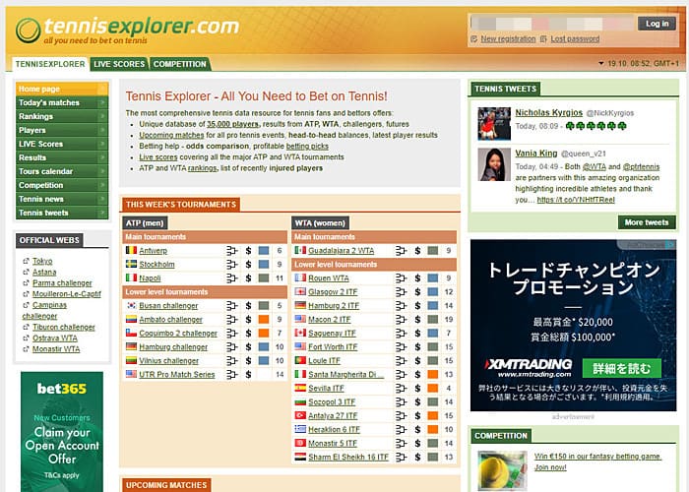Image resolution: width=689 pixels, height=492 pixels.
Task: Click the competition tennis ball thumbnail
Action: (502, 470)
